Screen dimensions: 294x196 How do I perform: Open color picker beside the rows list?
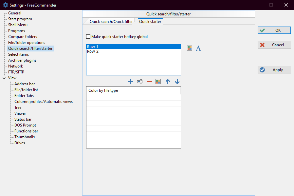click(x=190, y=48)
